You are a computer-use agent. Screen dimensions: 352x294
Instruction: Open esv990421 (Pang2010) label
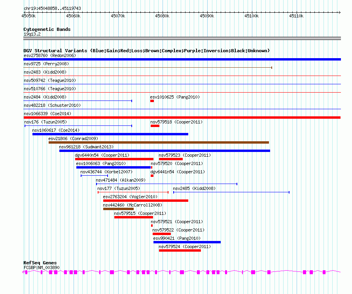click(177, 238)
